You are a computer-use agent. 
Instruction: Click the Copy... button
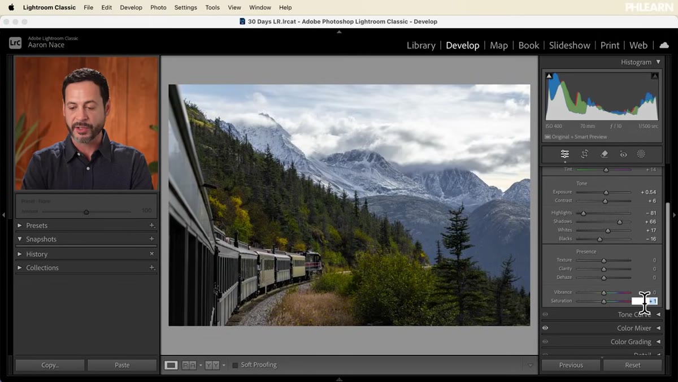[50, 365]
